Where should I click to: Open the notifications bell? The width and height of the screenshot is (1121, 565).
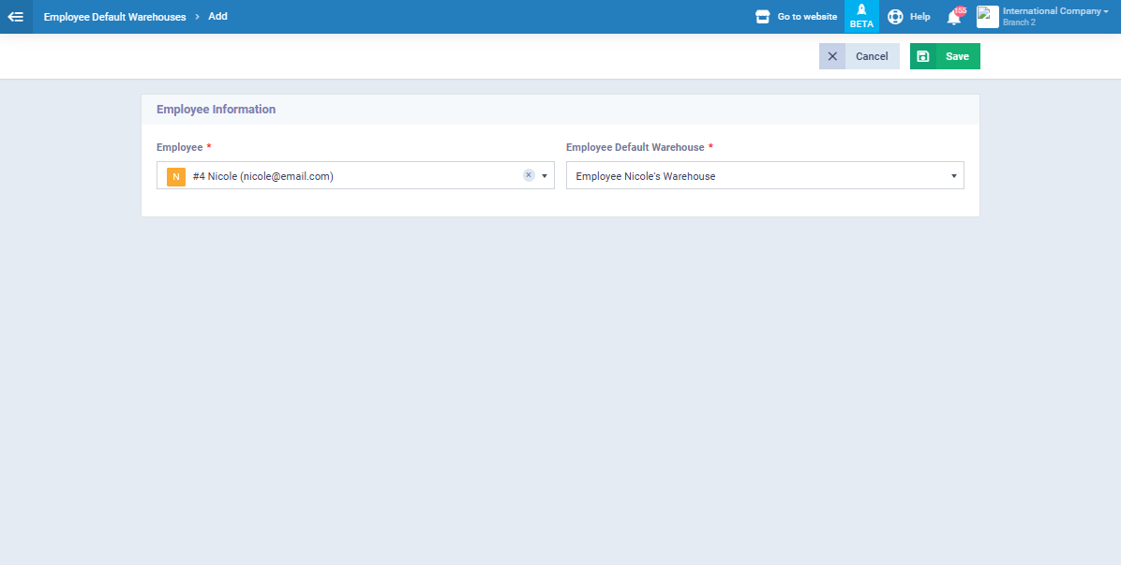(954, 17)
